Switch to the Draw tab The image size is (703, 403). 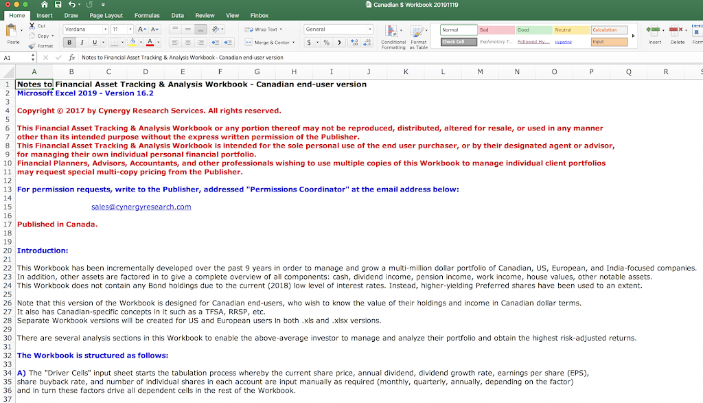71,15
